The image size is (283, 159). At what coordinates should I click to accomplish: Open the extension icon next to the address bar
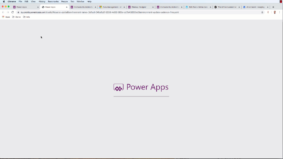click(268, 12)
